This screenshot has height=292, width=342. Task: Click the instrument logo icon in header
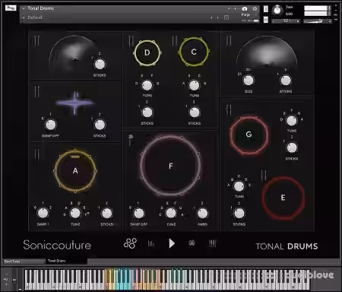11,8
